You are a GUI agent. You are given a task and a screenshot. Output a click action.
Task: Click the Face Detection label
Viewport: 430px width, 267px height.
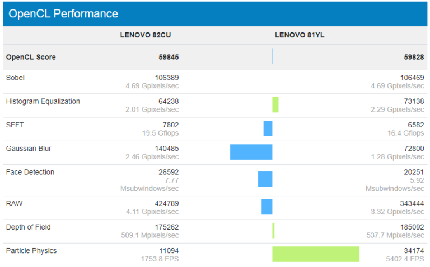pyautogui.click(x=30, y=172)
